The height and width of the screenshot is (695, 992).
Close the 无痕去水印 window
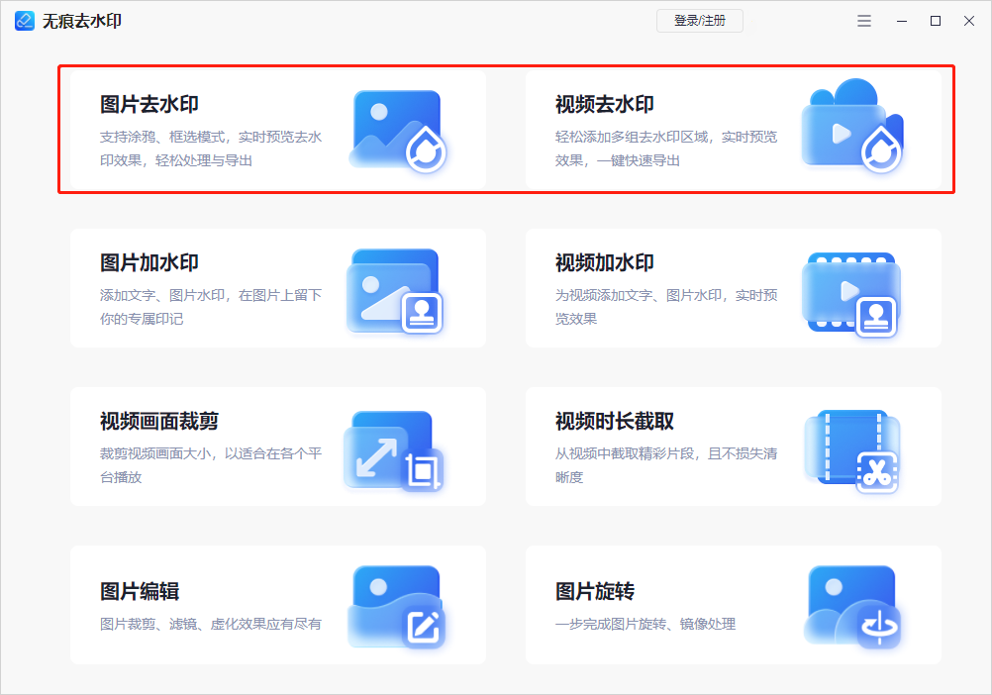[969, 21]
